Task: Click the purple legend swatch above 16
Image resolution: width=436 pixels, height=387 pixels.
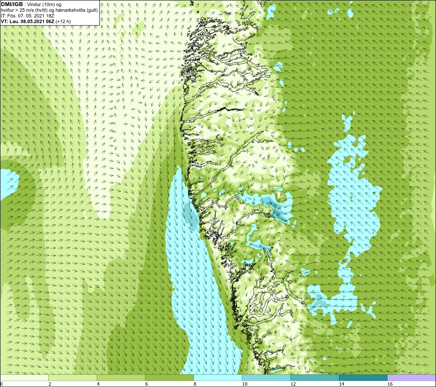Action: click(412, 377)
